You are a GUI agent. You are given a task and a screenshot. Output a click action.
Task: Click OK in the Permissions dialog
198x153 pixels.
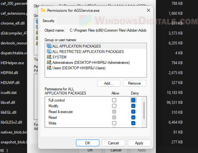pyautogui.click(x=88, y=143)
